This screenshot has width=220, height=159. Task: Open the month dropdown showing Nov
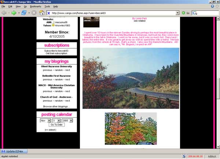tap(45, 120)
